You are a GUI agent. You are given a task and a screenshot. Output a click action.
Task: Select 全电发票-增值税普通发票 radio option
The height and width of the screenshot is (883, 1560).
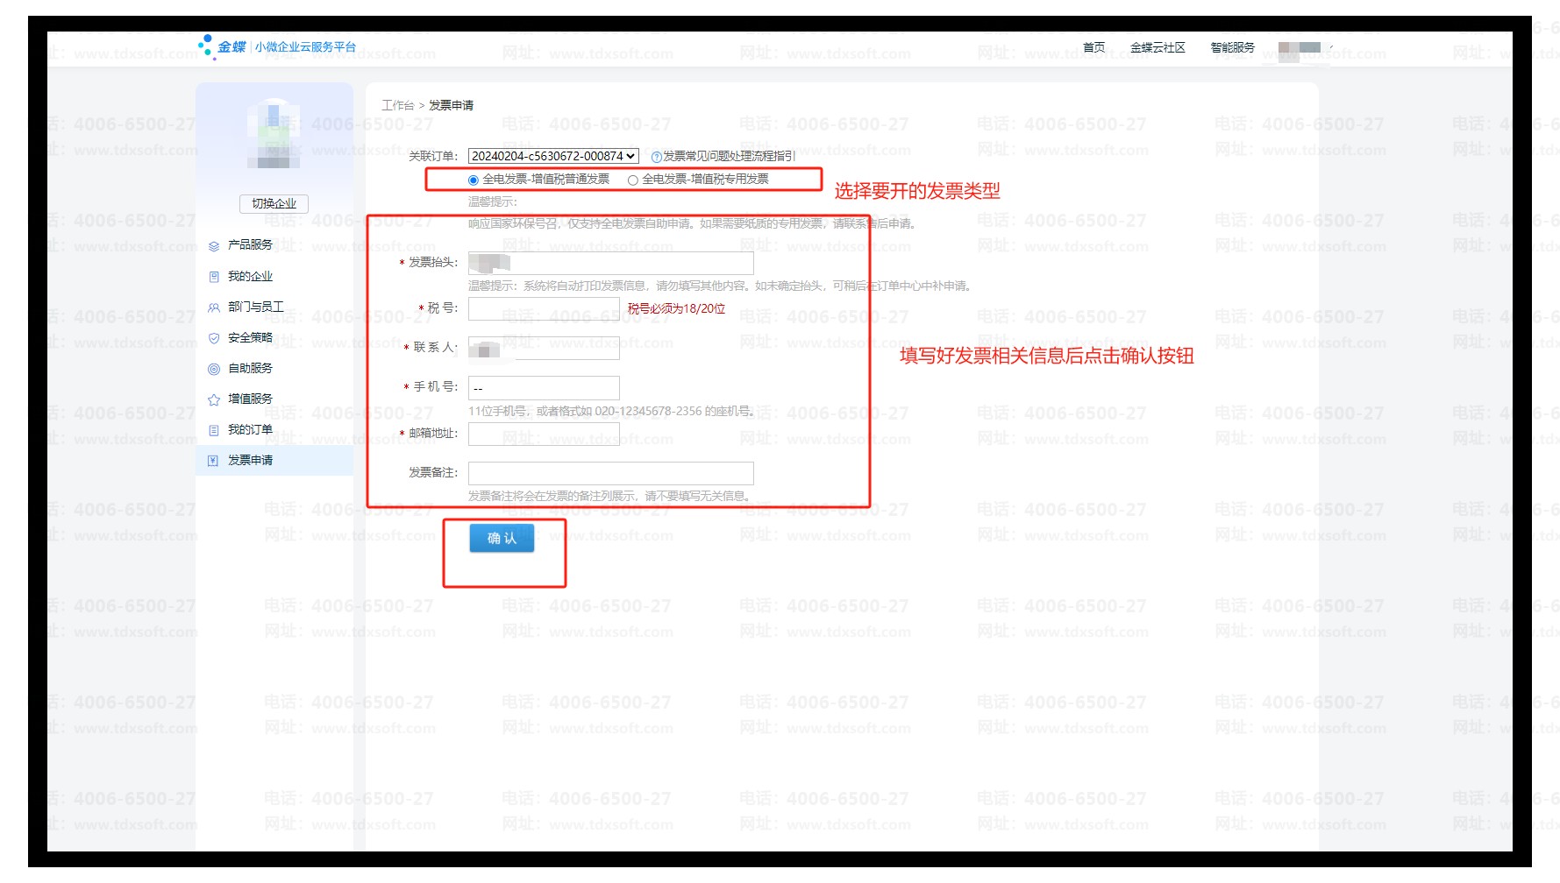click(474, 180)
